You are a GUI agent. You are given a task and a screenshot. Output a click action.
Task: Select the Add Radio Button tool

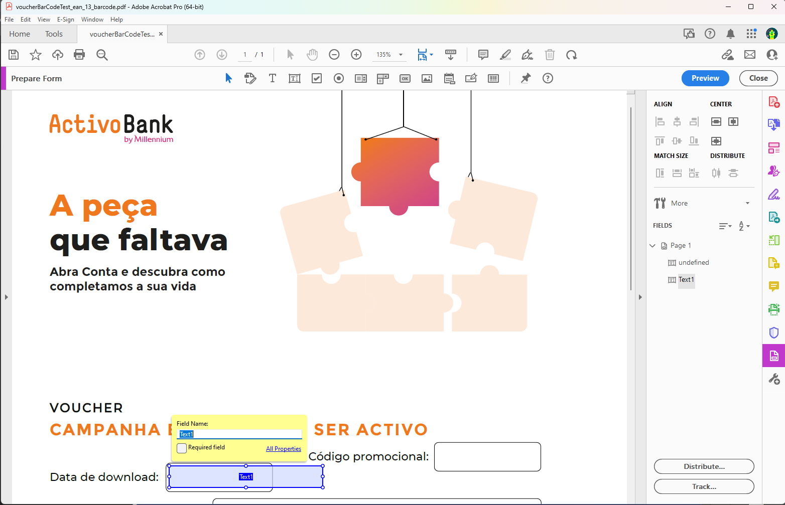coord(339,78)
